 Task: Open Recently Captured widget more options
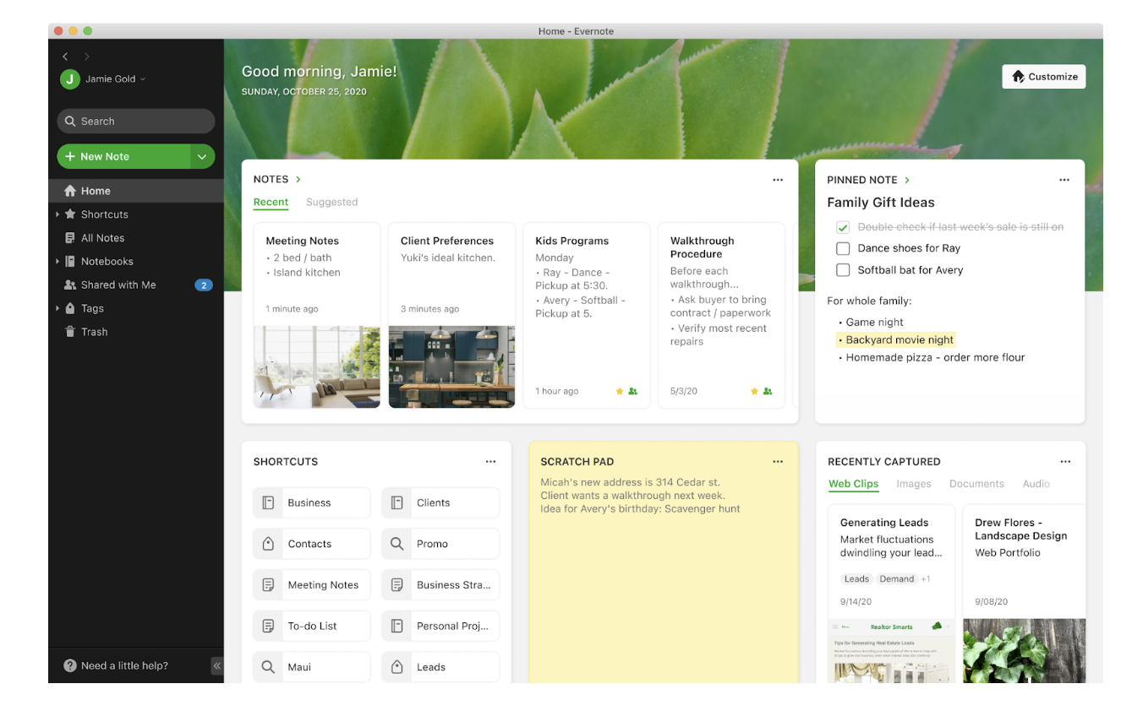click(x=1065, y=462)
